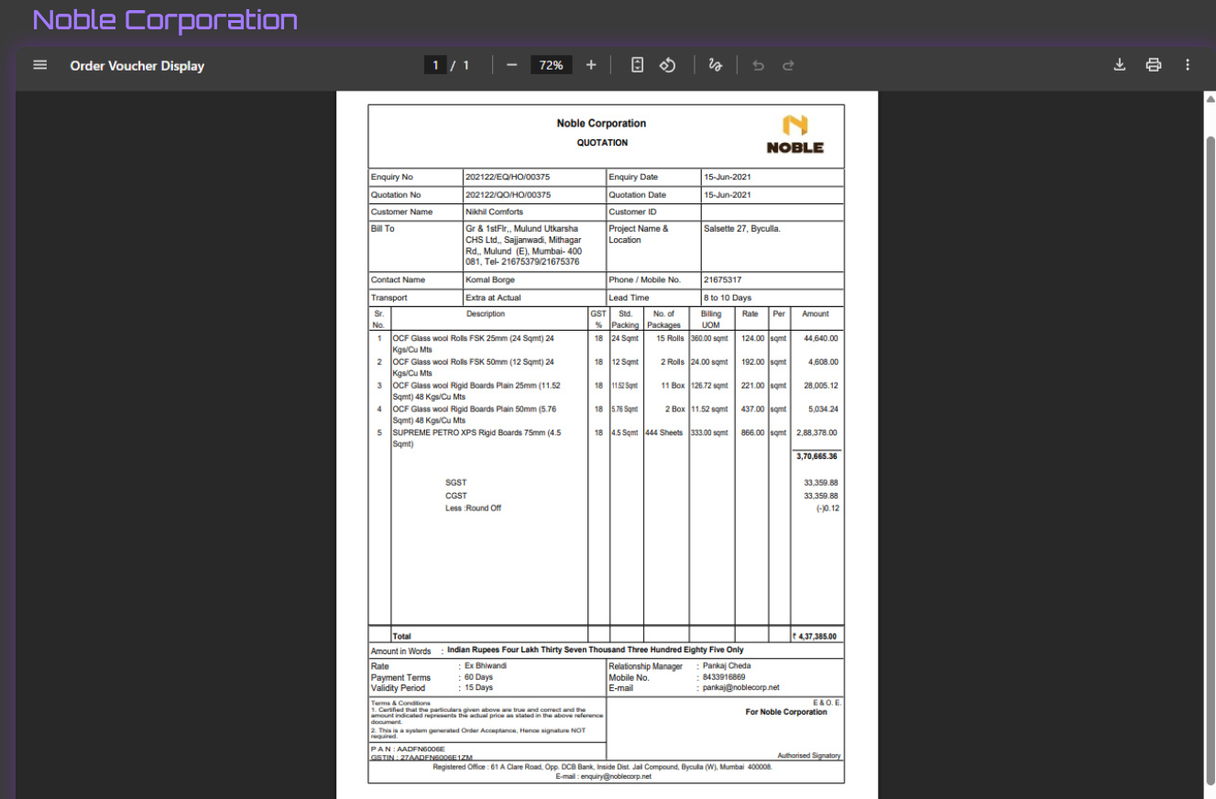The height and width of the screenshot is (799, 1216).
Task: Zoom in on the quotation PDF
Action: 590,64
